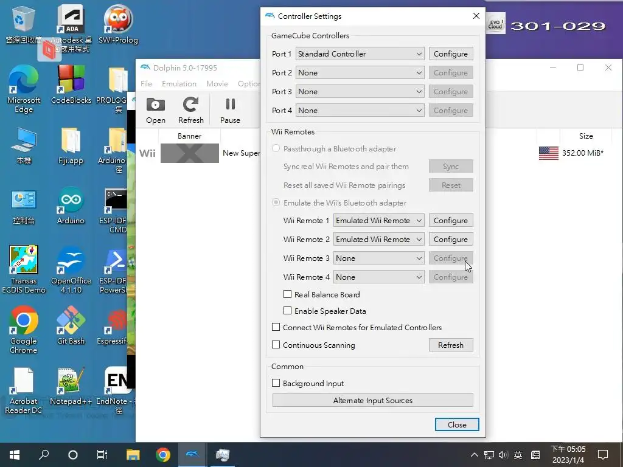Open Wii Remote 1 type dropdown
Viewport: 623px width, 467px height.
point(378,220)
